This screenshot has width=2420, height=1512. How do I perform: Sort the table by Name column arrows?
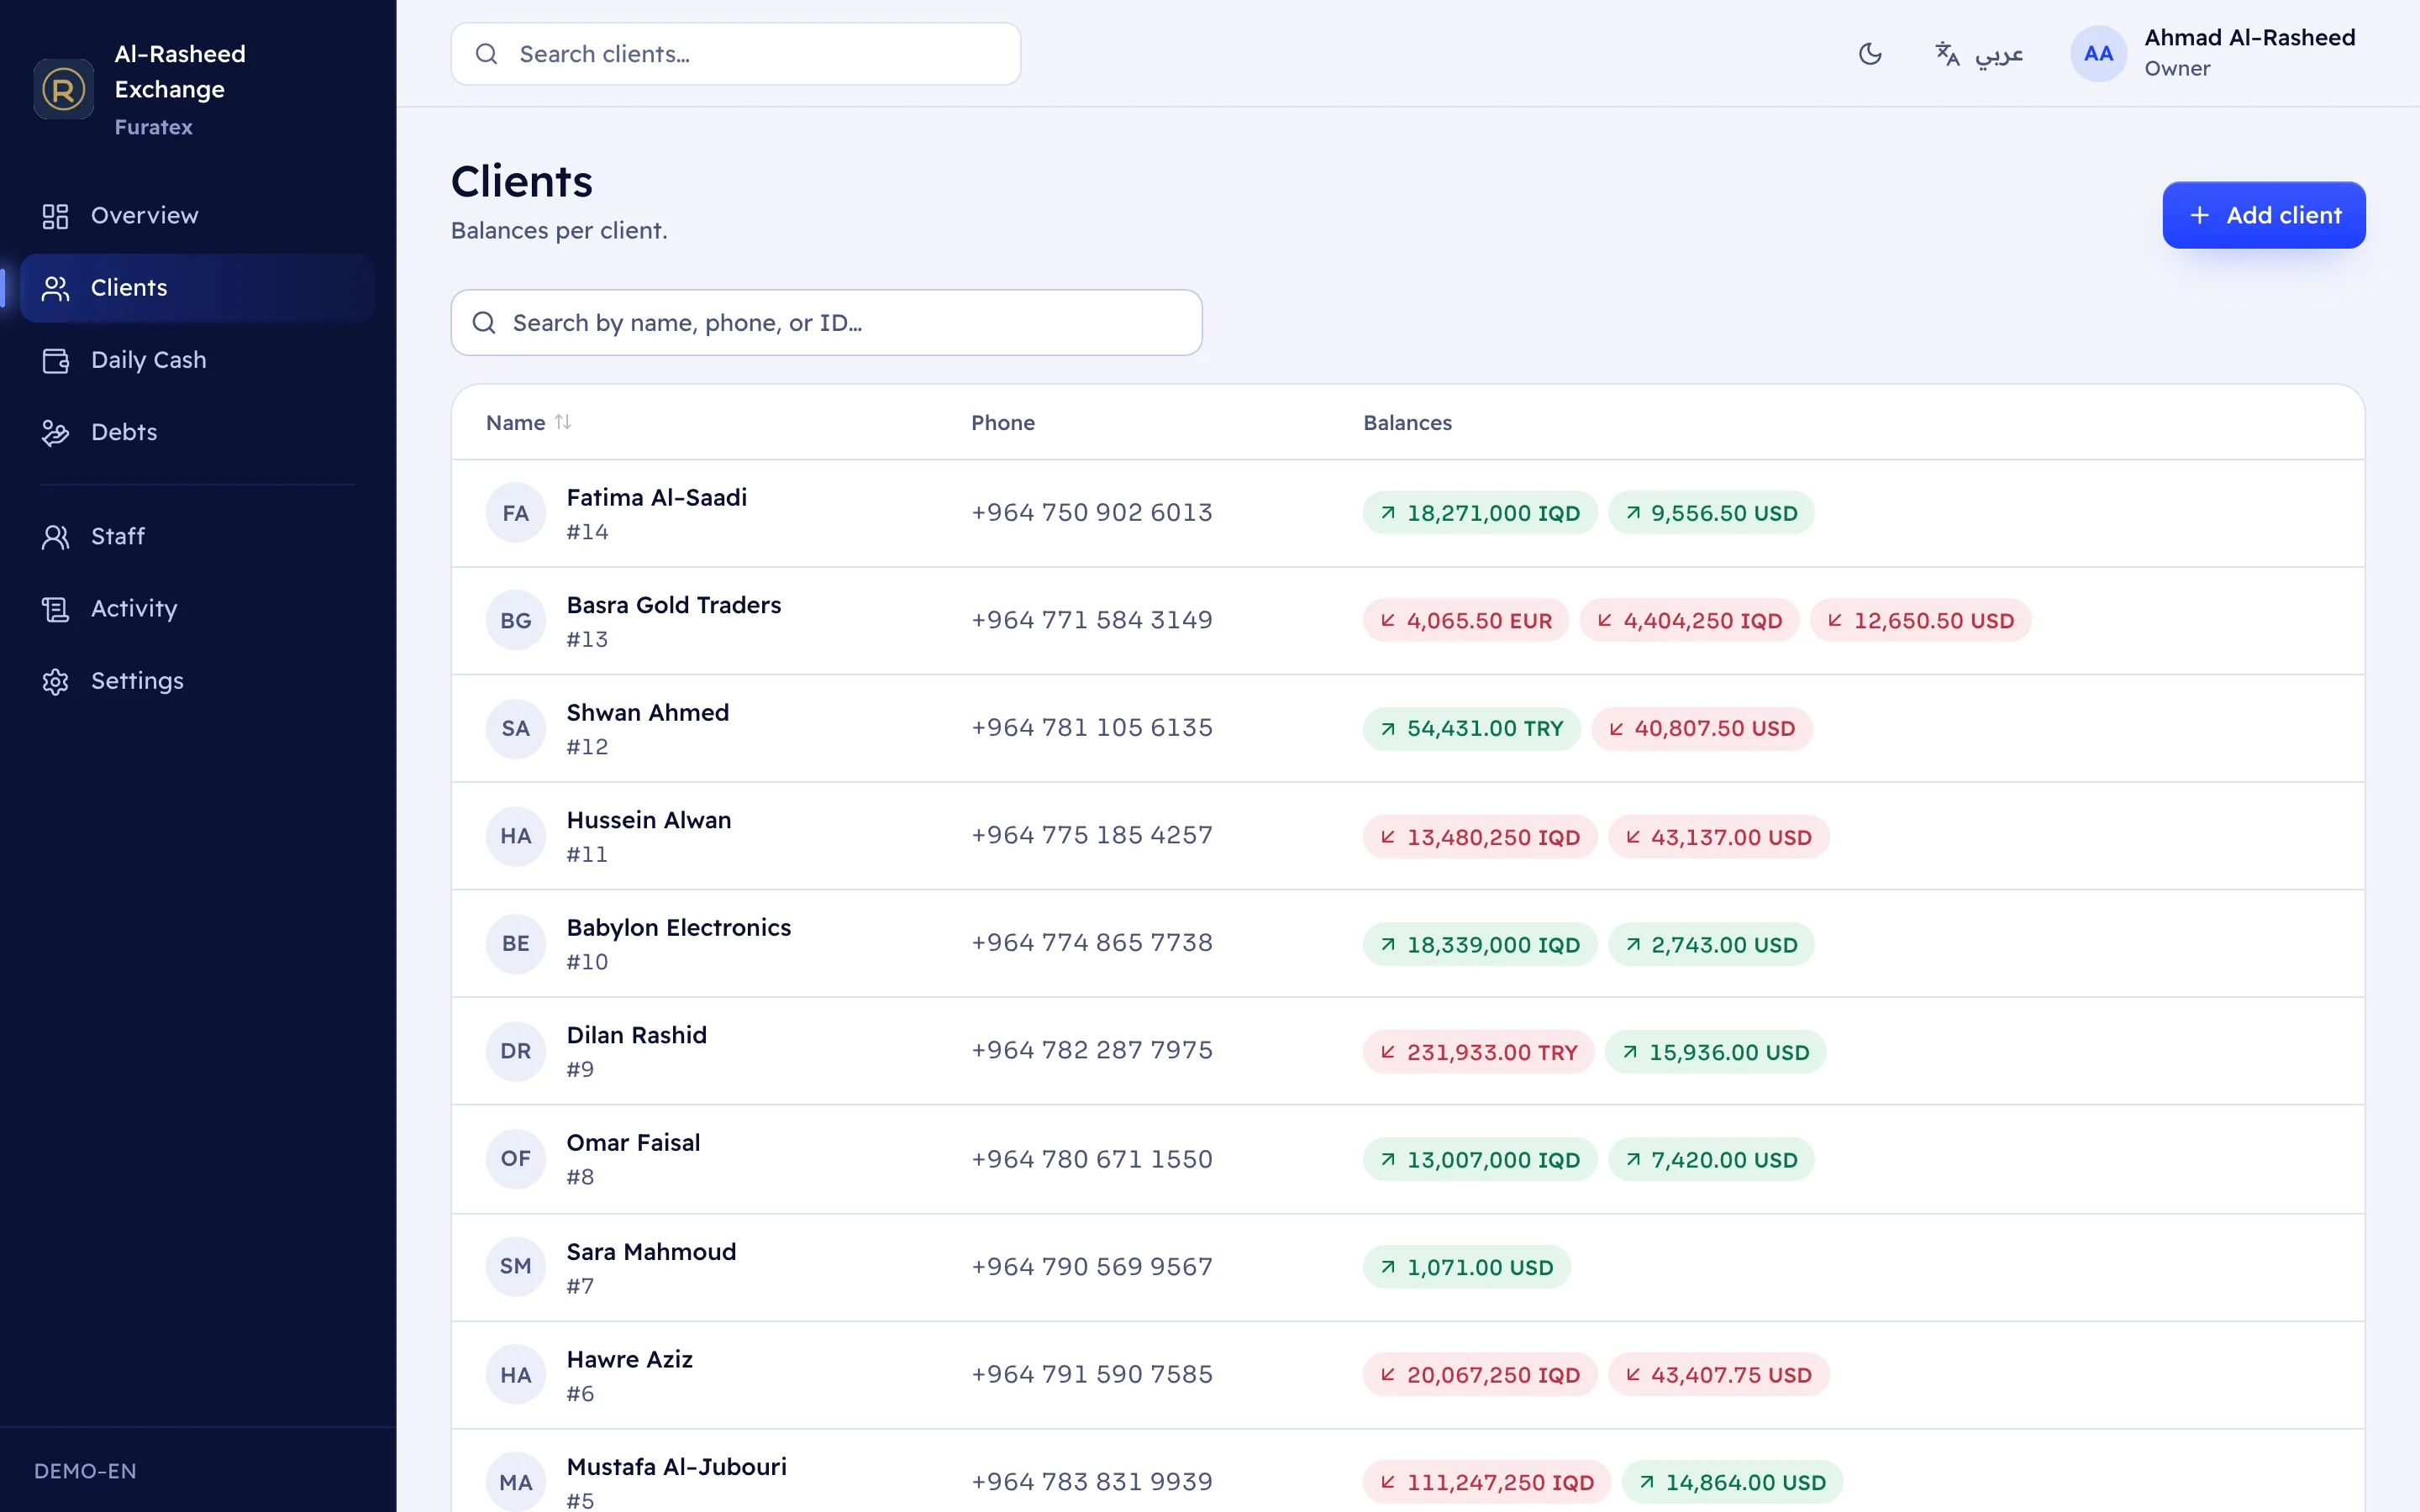pyautogui.click(x=563, y=422)
